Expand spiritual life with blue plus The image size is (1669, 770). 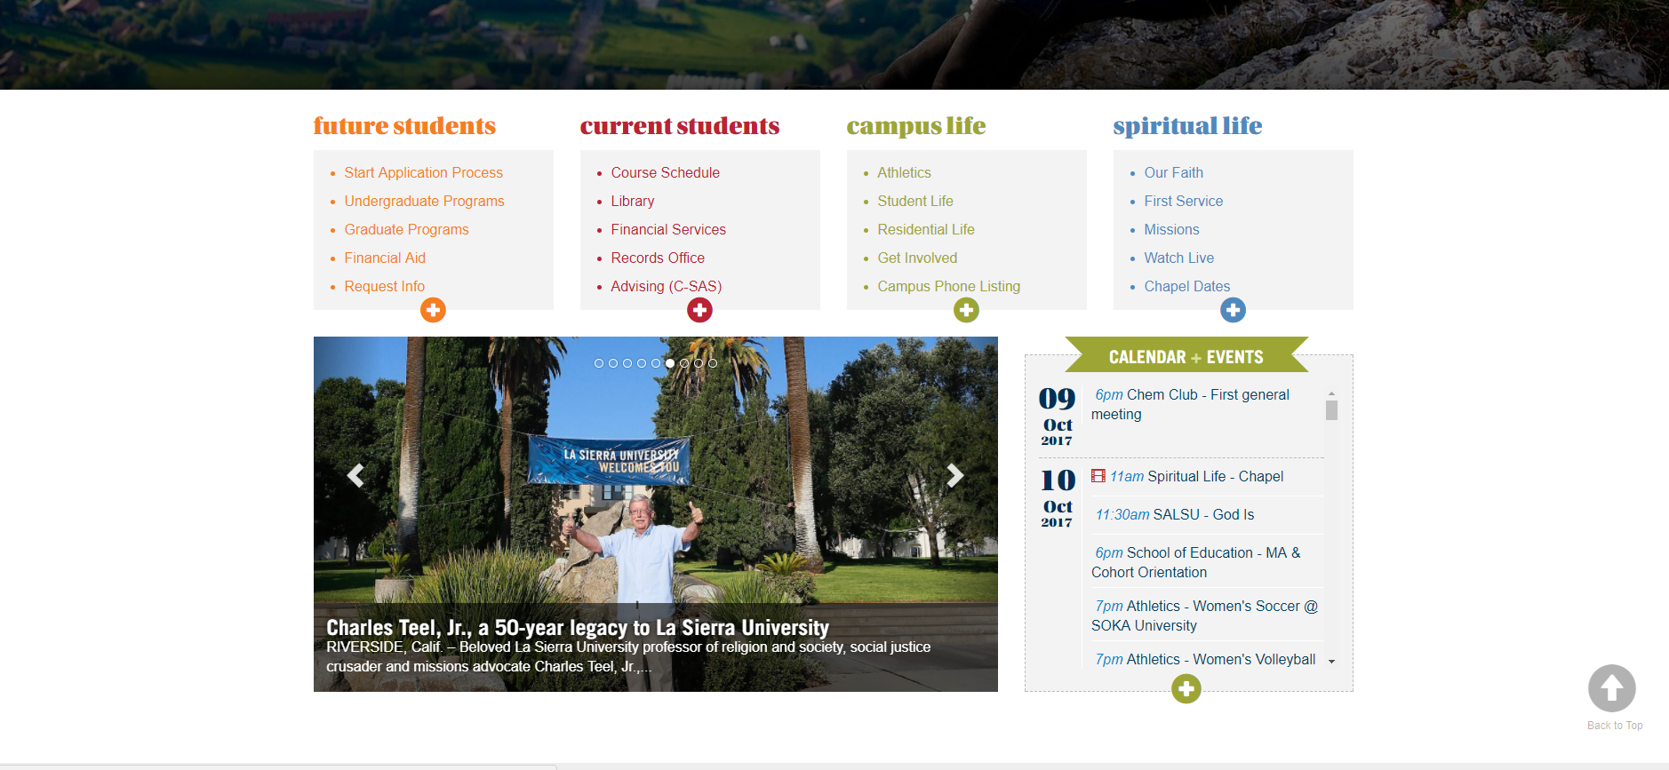coord(1233,310)
